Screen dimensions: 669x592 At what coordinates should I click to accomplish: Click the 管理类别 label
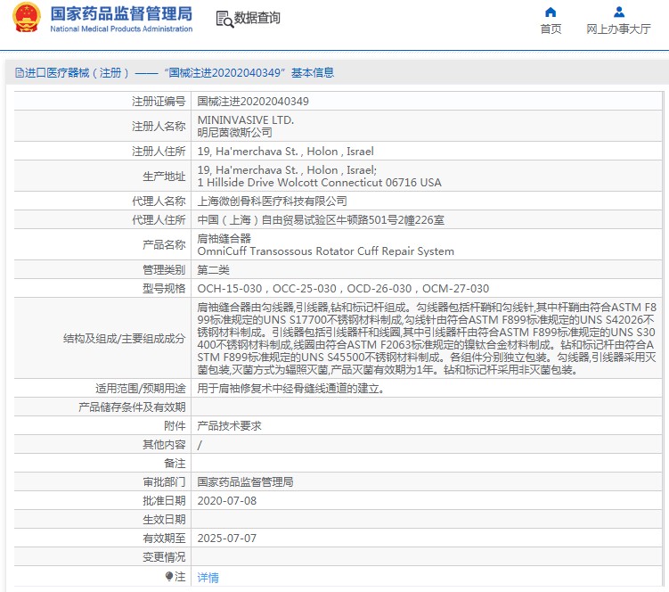coord(164,270)
